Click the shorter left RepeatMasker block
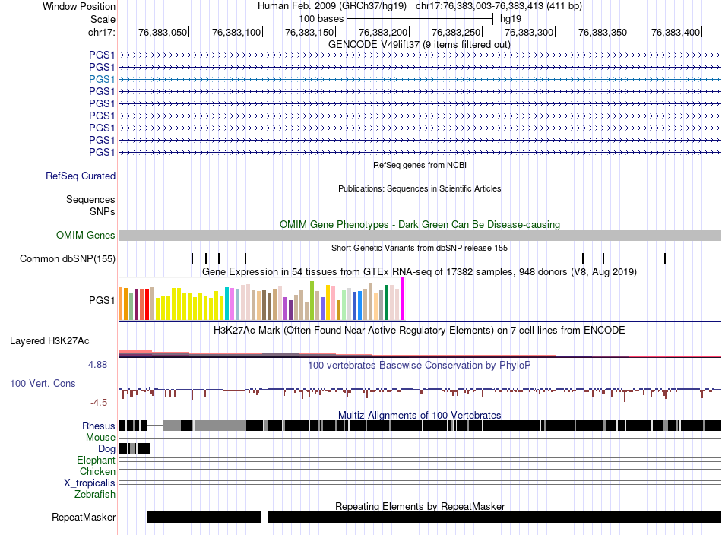Screen dimensions: 722x535 (204, 517)
